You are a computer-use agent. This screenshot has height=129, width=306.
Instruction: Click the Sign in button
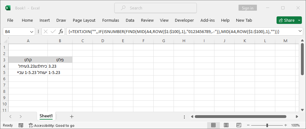[247, 8]
